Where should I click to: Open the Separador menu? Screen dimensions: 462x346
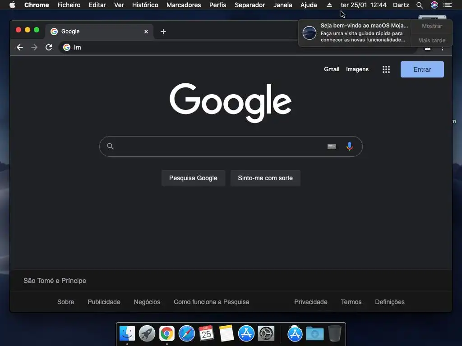(250, 5)
